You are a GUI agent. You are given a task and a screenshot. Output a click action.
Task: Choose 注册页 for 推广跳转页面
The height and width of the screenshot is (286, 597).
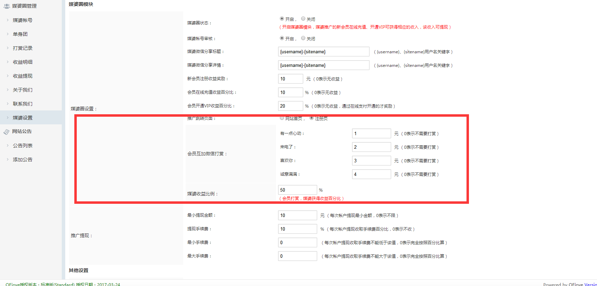coord(312,118)
